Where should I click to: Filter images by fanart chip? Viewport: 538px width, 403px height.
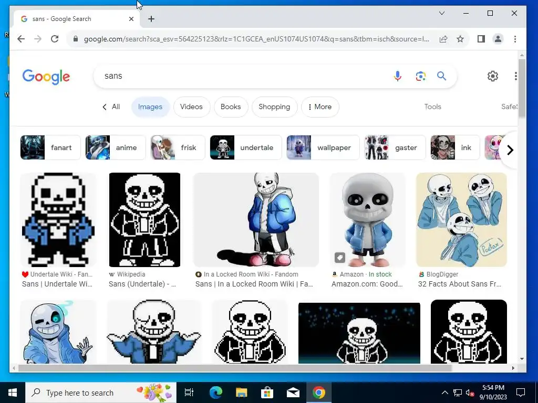(50, 147)
